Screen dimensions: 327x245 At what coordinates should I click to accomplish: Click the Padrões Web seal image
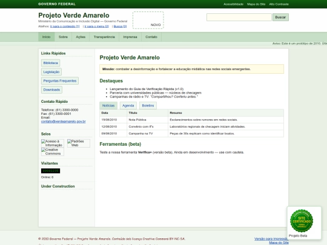(79, 143)
